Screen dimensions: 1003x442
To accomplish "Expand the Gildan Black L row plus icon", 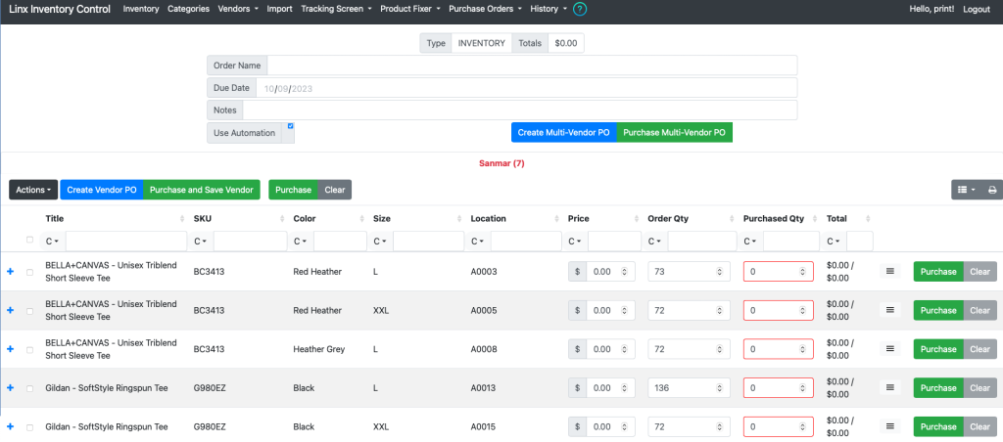I will click(x=10, y=387).
